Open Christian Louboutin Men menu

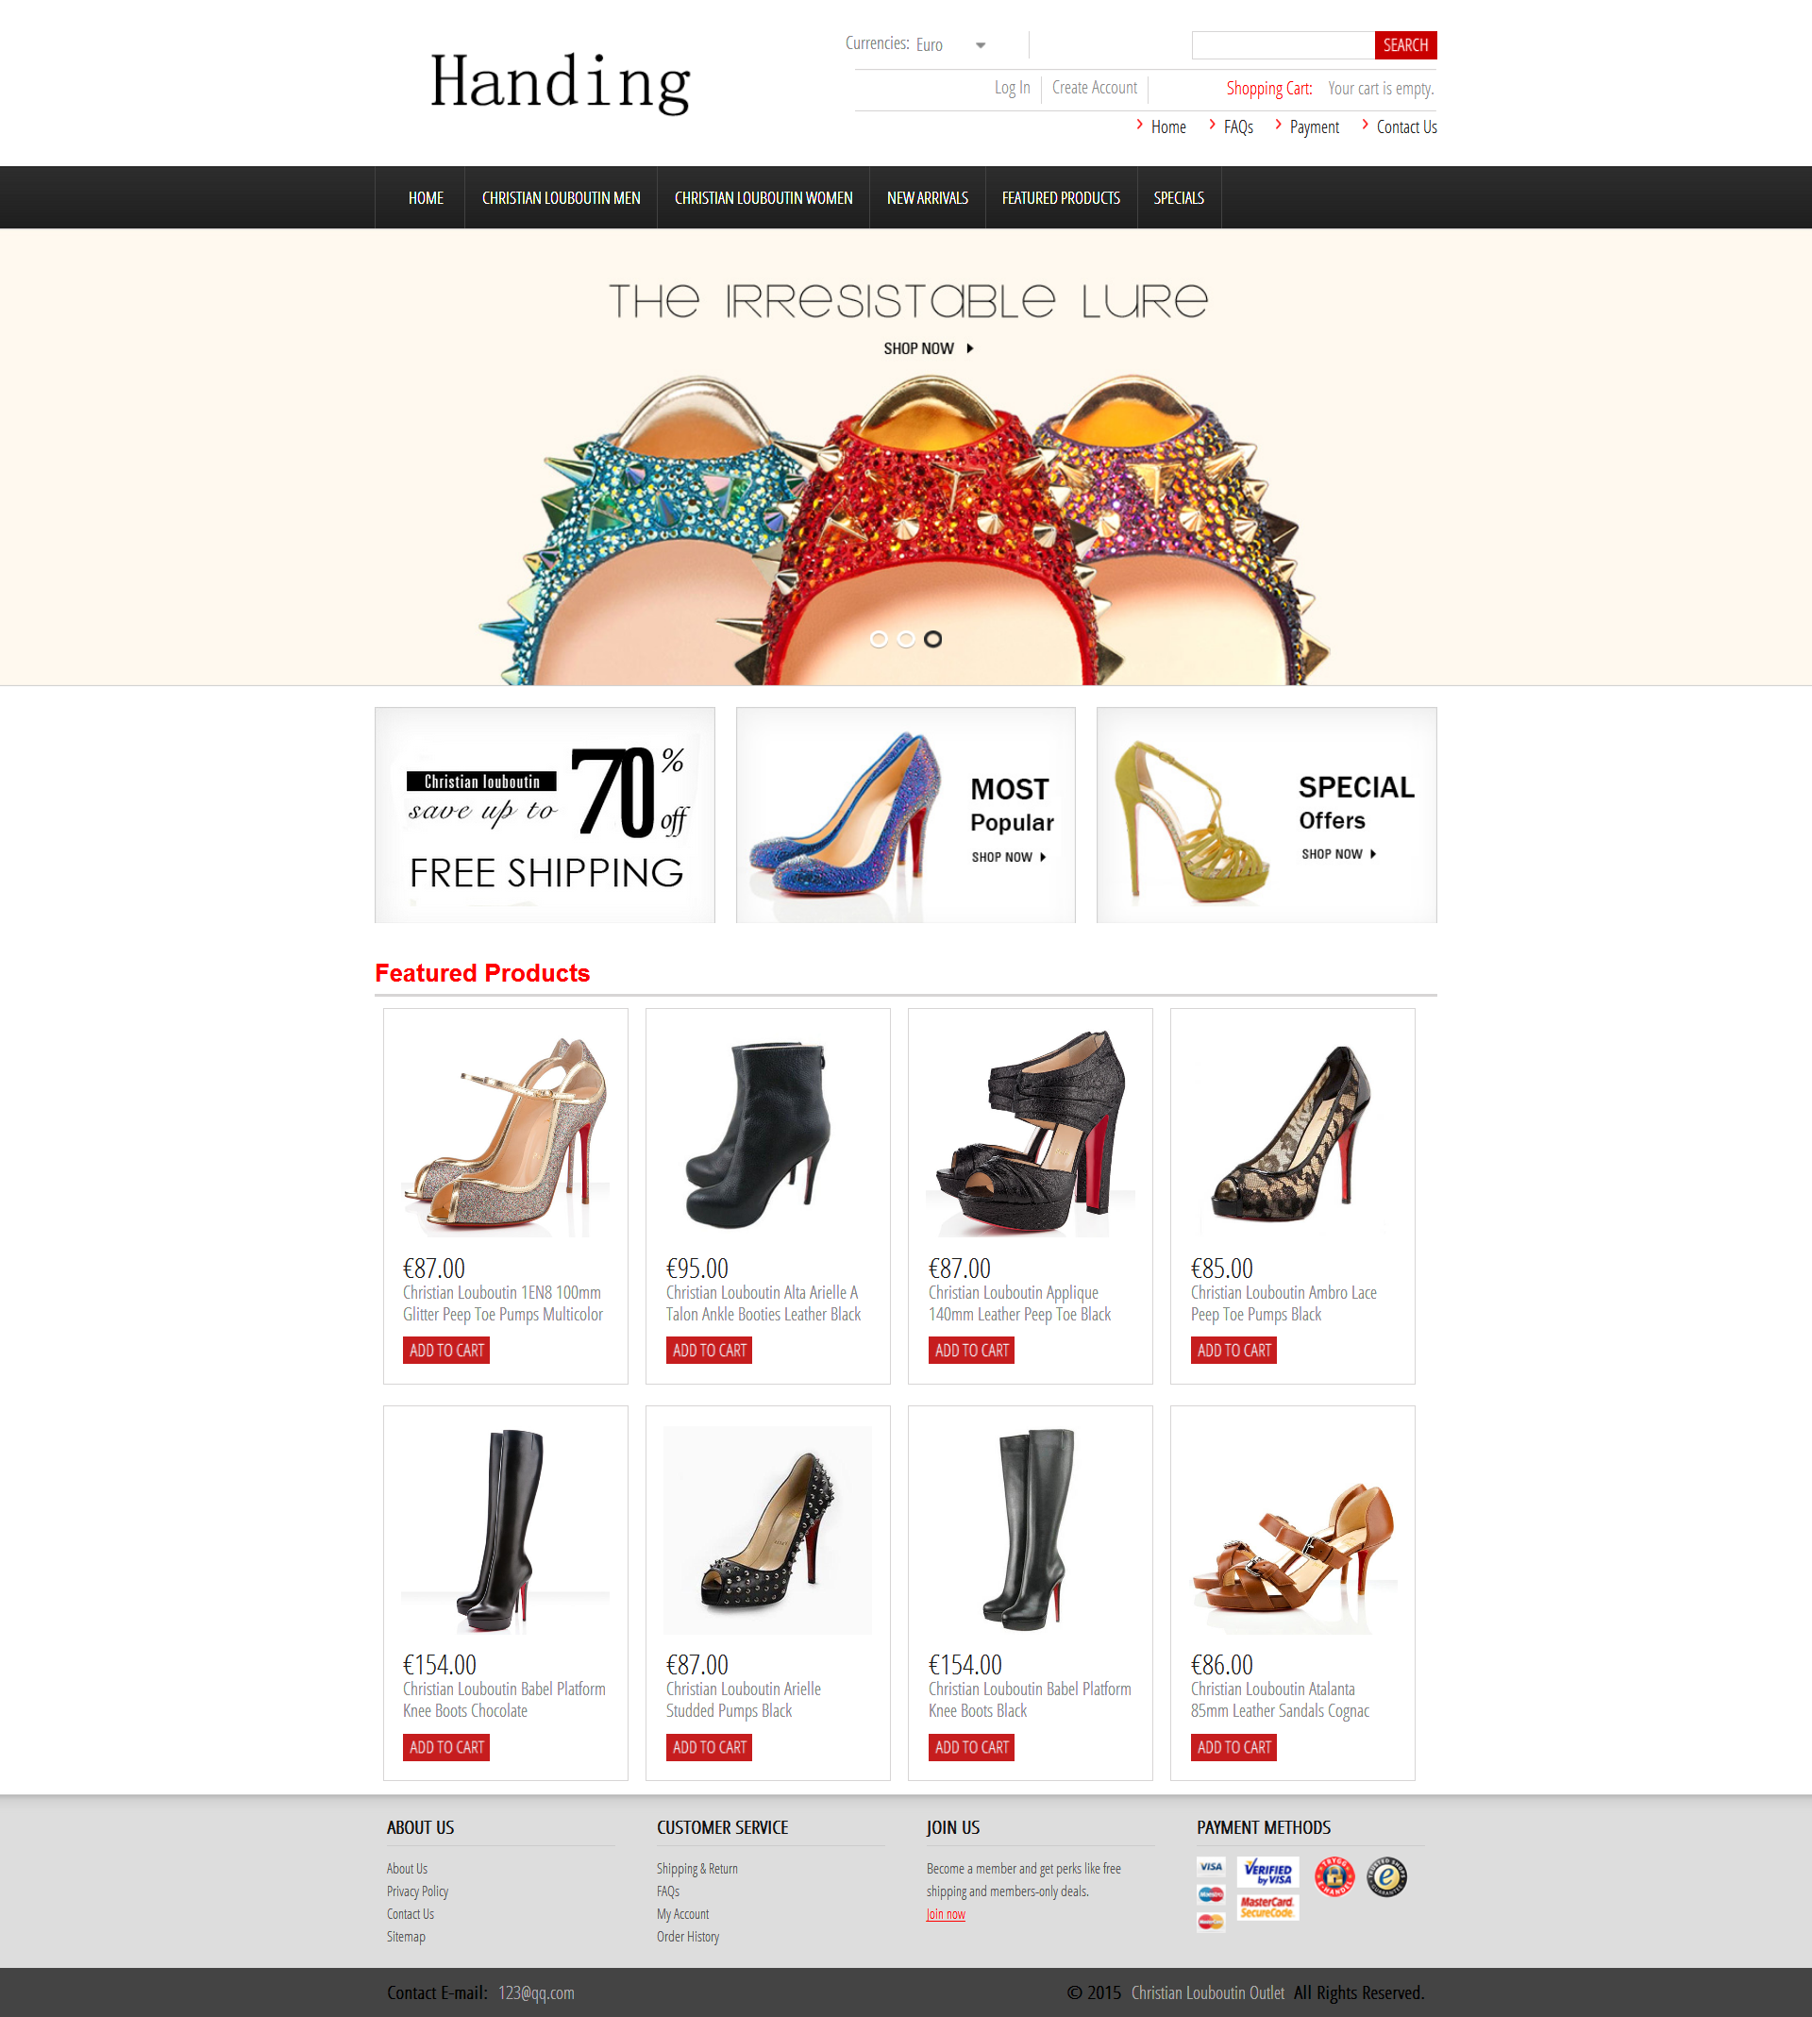click(x=561, y=198)
